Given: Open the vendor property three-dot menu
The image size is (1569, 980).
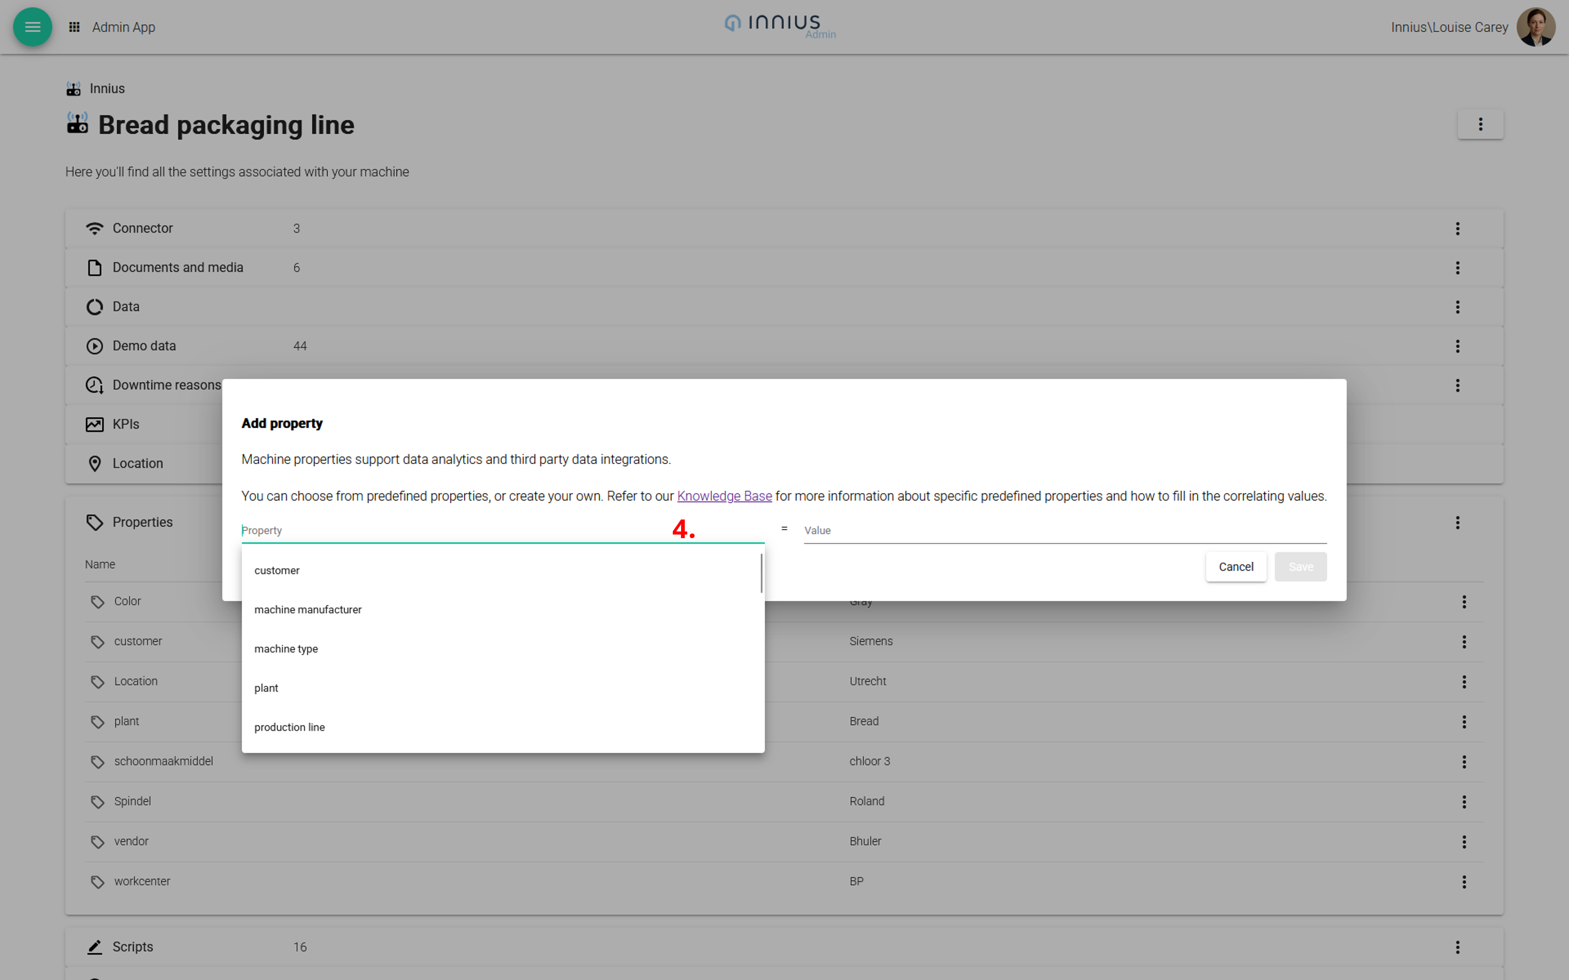Looking at the screenshot, I should 1463,841.
